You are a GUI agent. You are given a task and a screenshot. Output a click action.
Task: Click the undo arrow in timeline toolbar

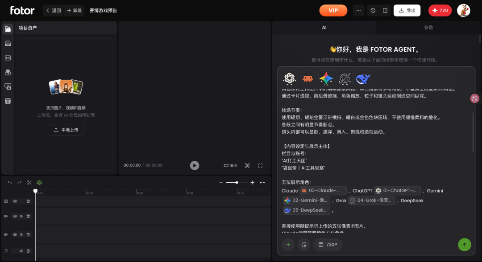10,183
